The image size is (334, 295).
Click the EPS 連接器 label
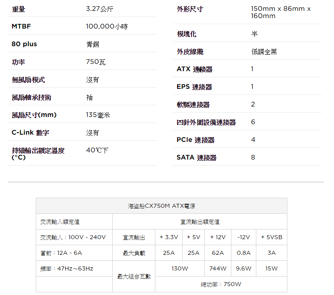coord(194,87)
